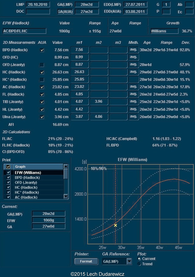
Task: Toggle AUA checkbox for TIB (Jeanty)
Action: pyautogui.click(x=42, y=102)
